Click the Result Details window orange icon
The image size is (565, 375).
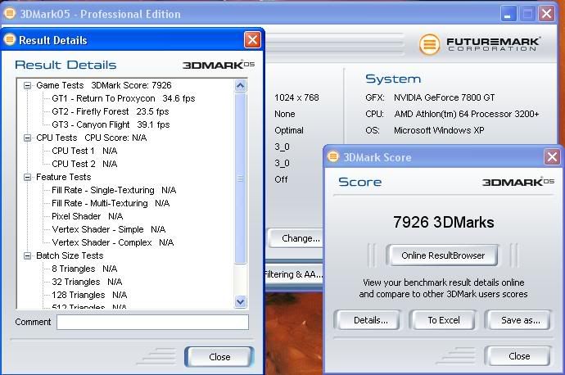point(10,39)
